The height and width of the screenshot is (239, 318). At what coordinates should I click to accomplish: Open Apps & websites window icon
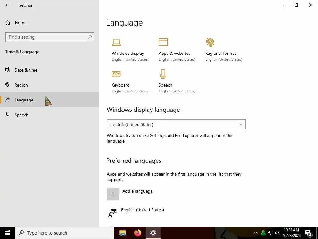coord(163,42)
